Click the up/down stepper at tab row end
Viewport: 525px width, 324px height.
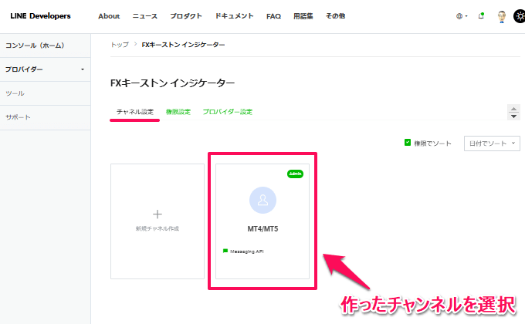pyautogui.click(x=513, y=112)
